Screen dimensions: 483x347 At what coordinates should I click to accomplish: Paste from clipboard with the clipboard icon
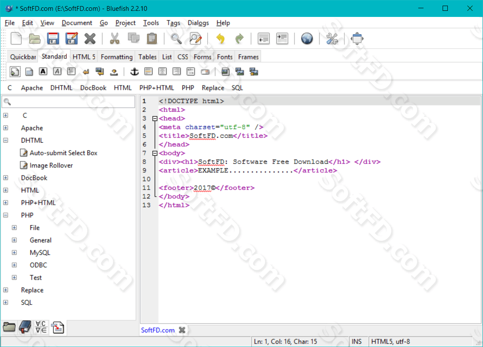pyautogui.click(x=152, y=39)
